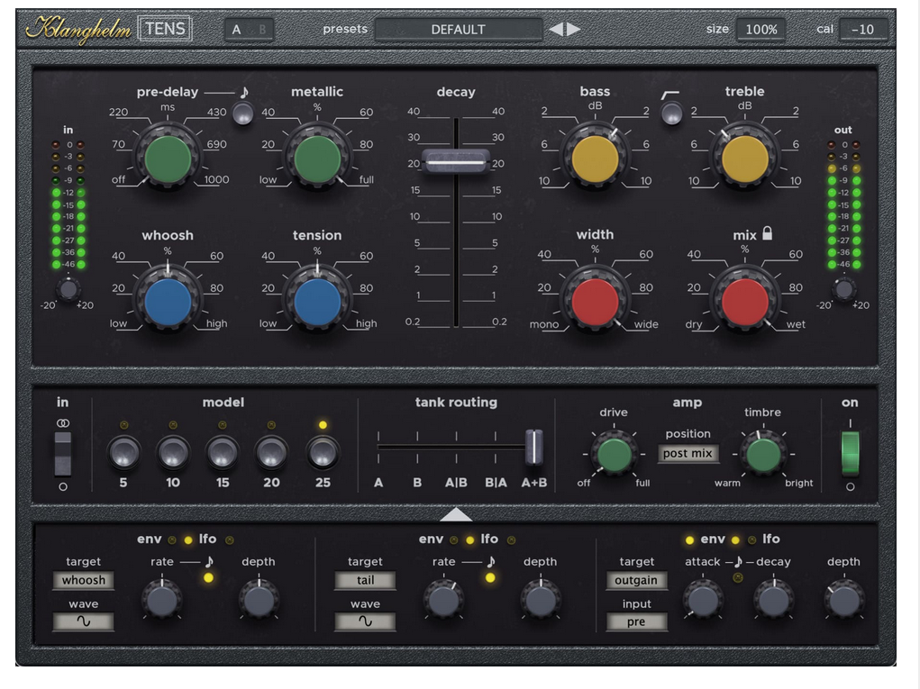
Task: Open the size 100% dropdown
Action: coord(761,30)
